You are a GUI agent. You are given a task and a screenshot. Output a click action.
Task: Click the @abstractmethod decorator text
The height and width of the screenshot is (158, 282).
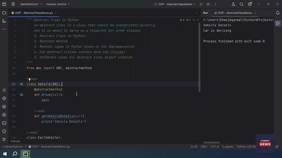48,90
